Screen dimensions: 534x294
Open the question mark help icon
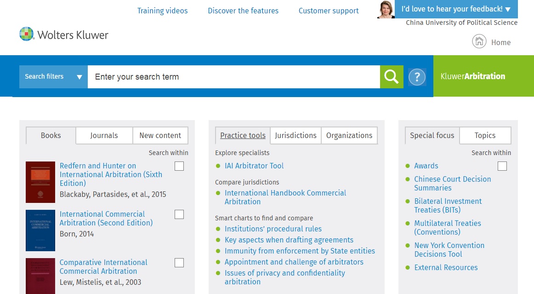coord(417,77)
